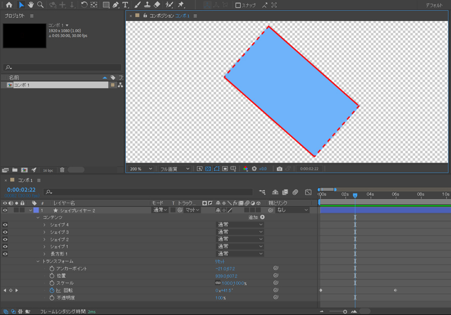Click the Home icon in the toolbar

coord(9,5)
